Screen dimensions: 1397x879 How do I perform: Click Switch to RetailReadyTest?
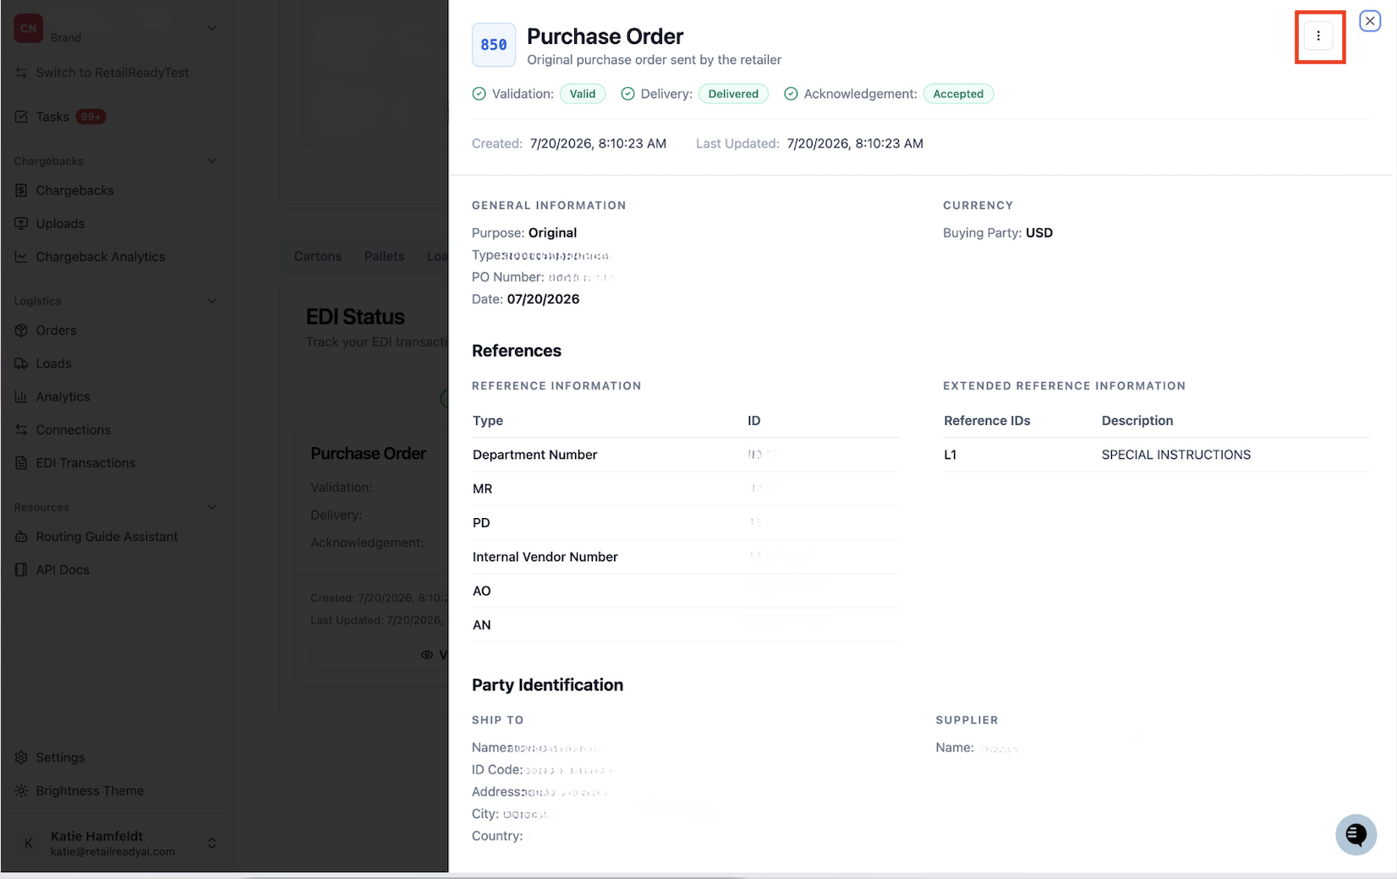112,73
